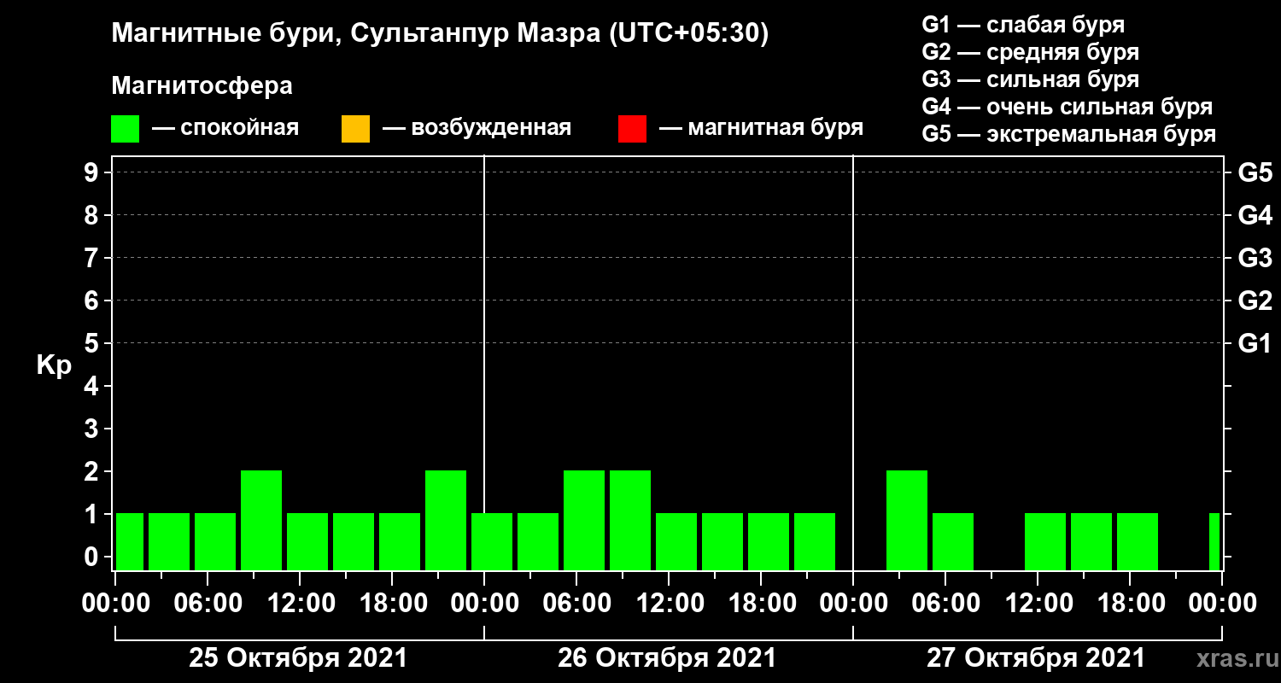Click the '— спокойная' legend label
The height and width of the screenshot is (683, 1281).
pyautogui.click(x=225, y=128)
